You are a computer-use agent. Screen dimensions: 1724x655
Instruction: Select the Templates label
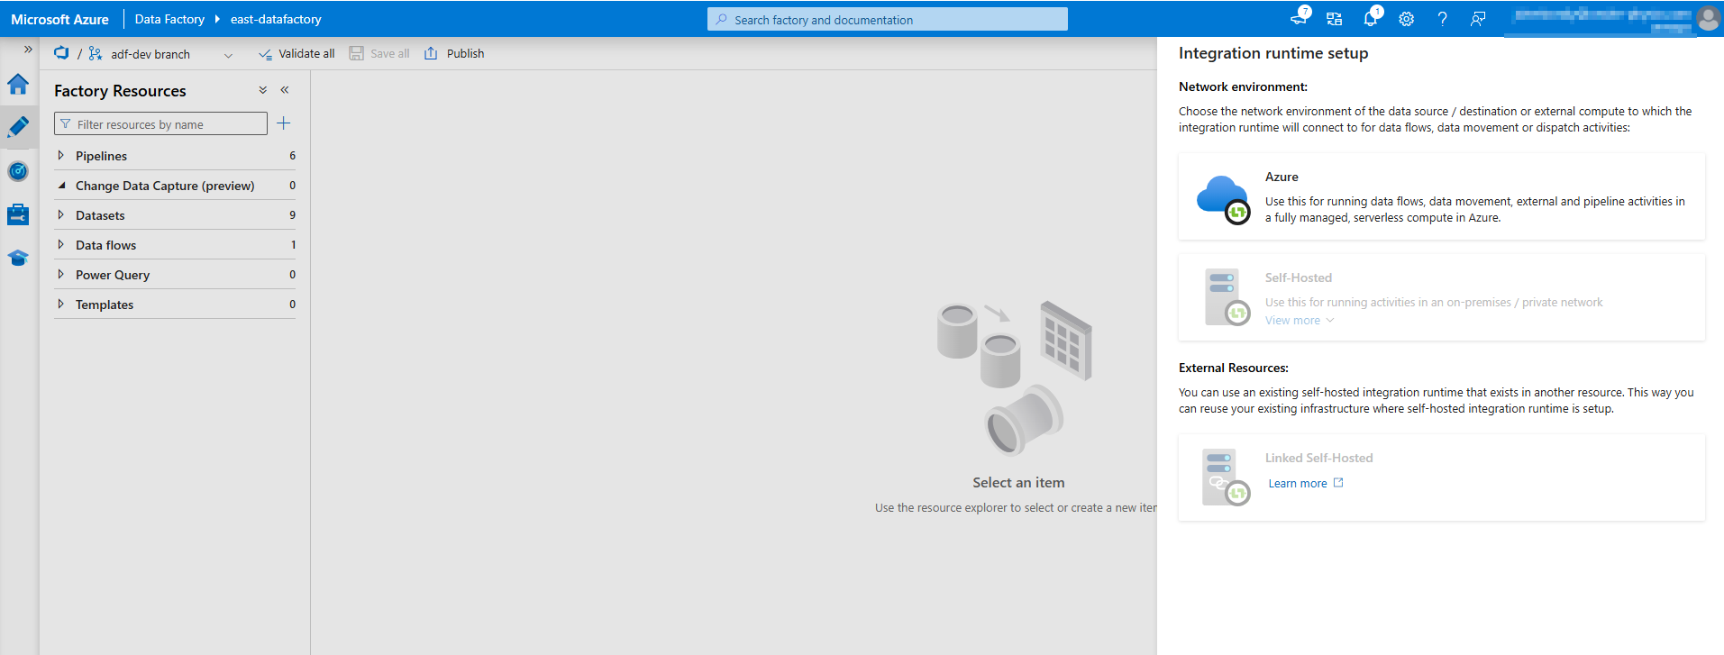[105, 305]
